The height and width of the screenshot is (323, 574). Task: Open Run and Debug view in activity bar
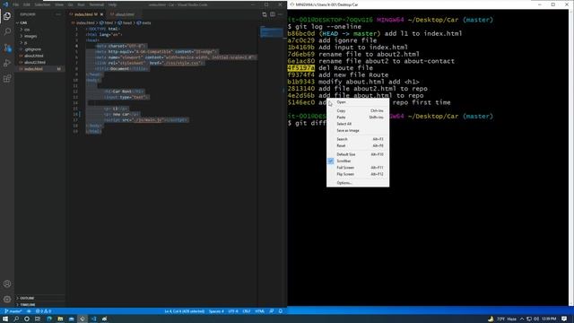click(7, 63)
